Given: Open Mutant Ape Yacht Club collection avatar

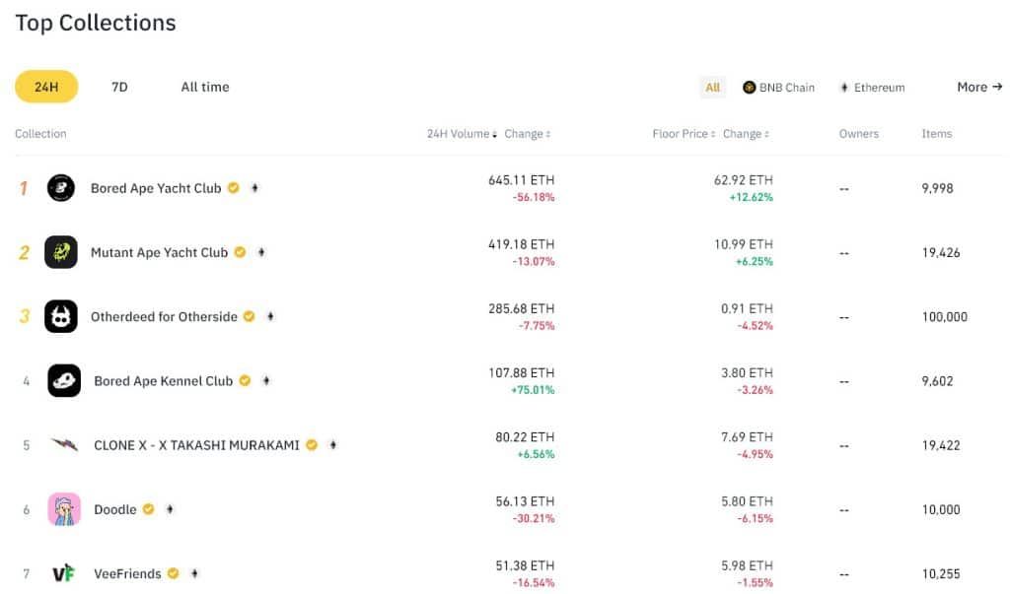Looking at the screenshot, I should 61,252.
